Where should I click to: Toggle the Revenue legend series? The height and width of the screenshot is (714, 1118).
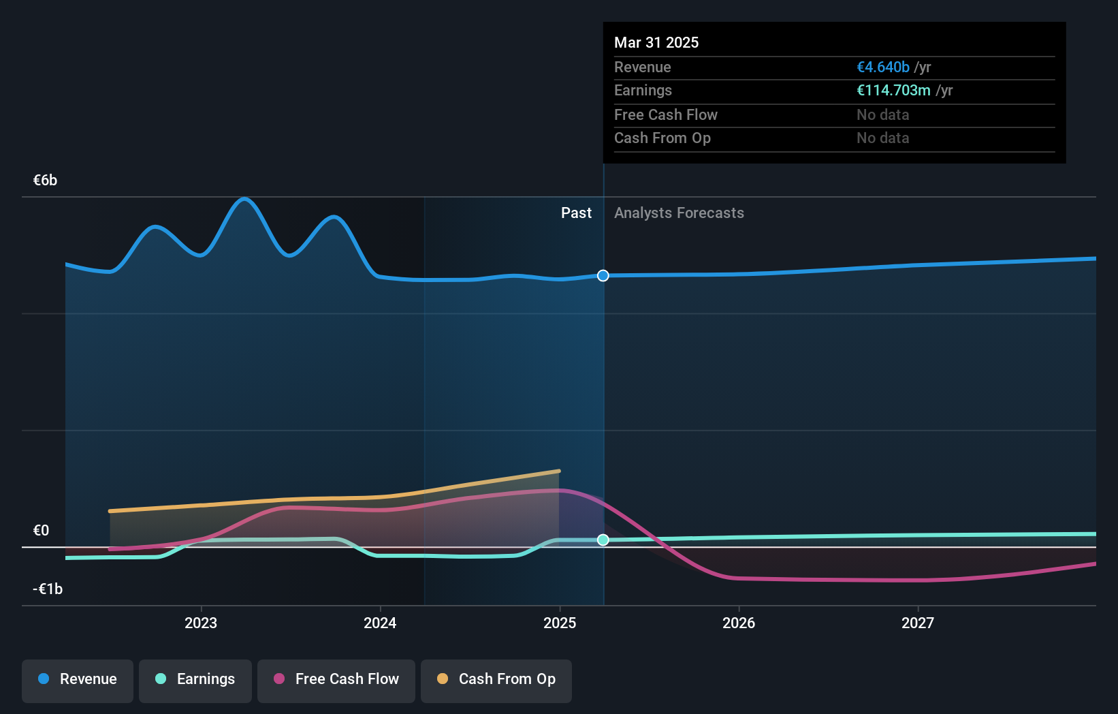(x=78, y=681)
